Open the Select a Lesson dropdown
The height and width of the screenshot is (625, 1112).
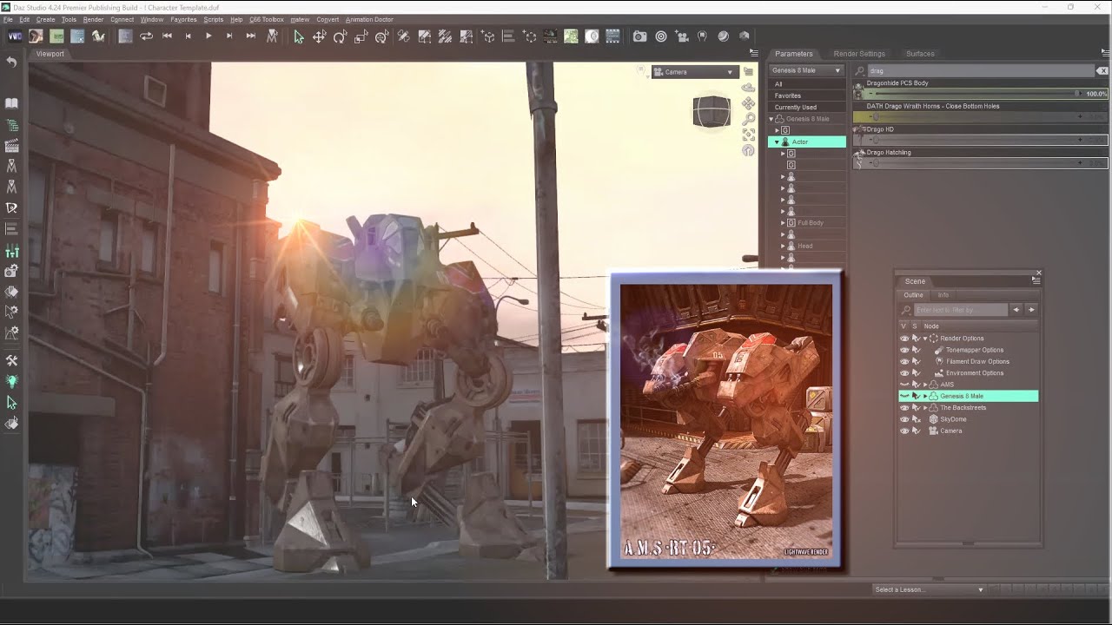point(929,589)
